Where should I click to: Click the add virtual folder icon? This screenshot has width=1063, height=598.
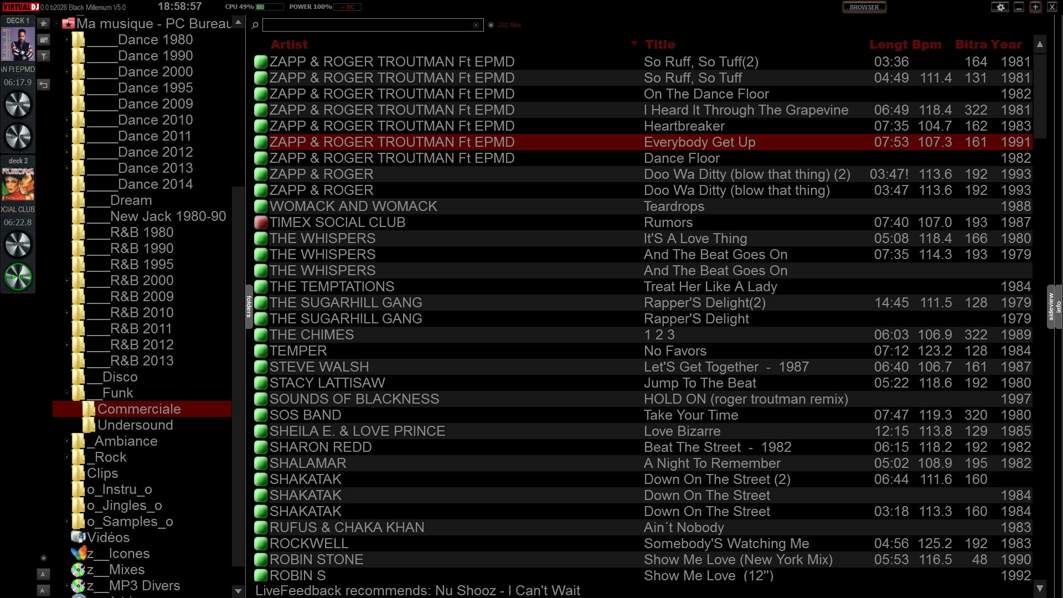pos(43,40)
